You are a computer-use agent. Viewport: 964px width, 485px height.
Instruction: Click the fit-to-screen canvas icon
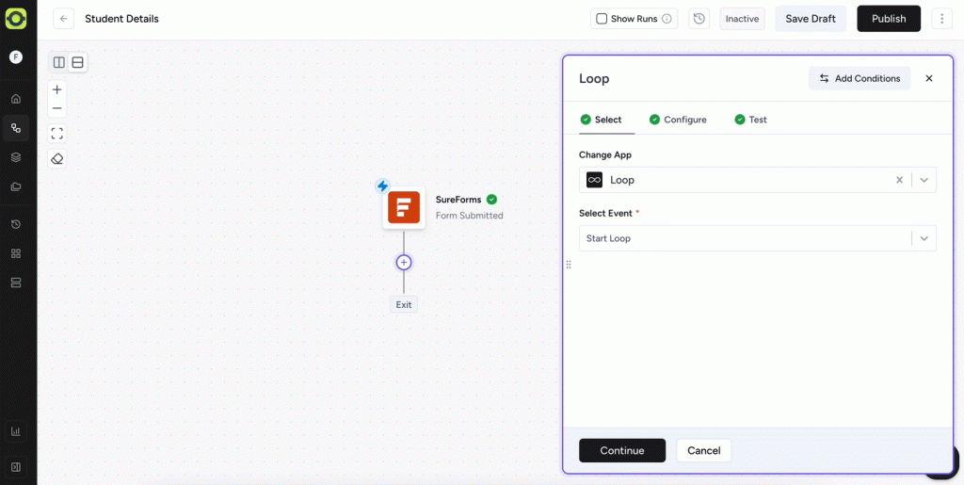[57, 134]
